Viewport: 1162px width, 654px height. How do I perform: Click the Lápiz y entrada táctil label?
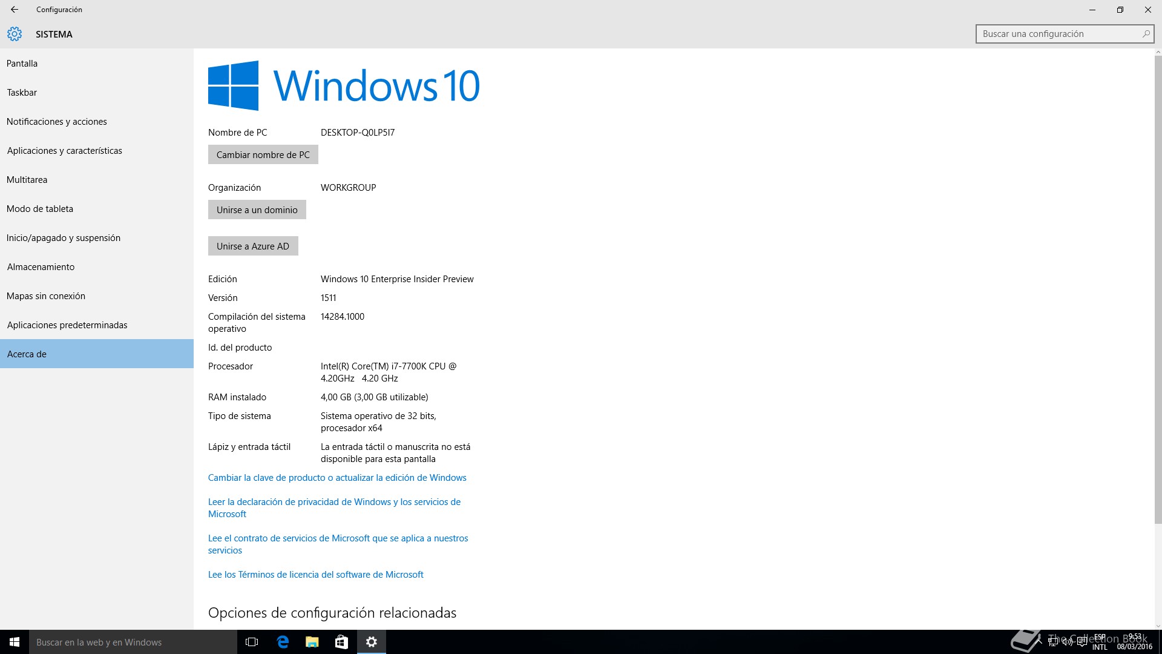249,447
